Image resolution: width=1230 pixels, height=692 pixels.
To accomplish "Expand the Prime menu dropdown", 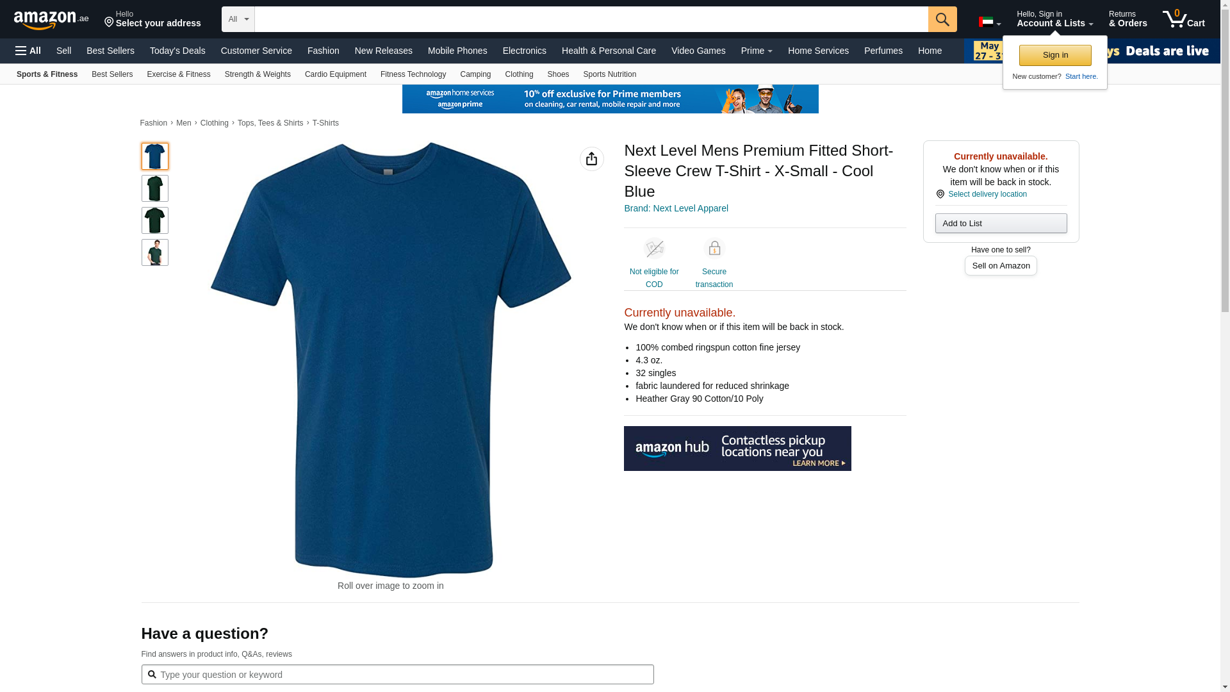I will pyautogui.click(x=757, y=51).
